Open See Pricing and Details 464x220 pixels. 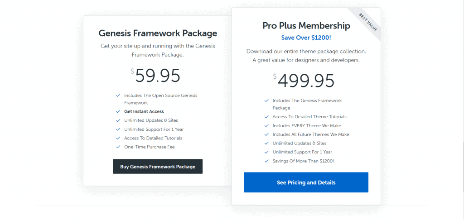coord(306,182)
